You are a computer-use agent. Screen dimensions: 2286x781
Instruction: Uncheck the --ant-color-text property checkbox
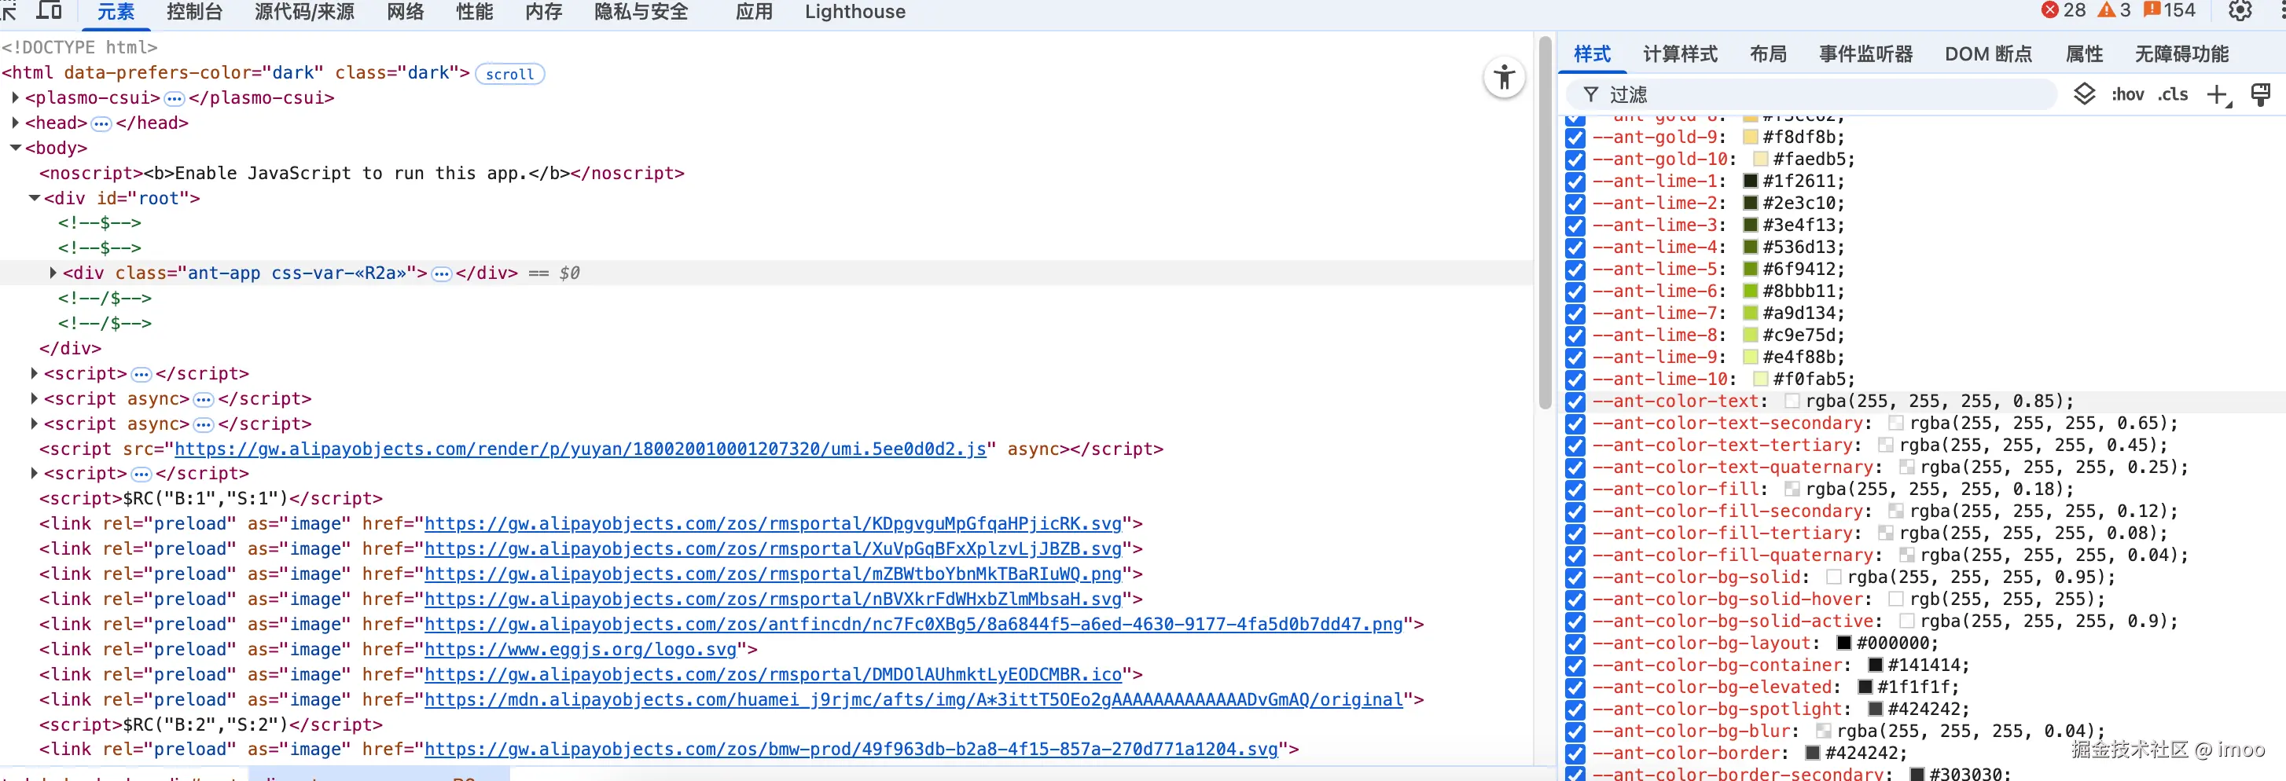tap(1575, 401)
